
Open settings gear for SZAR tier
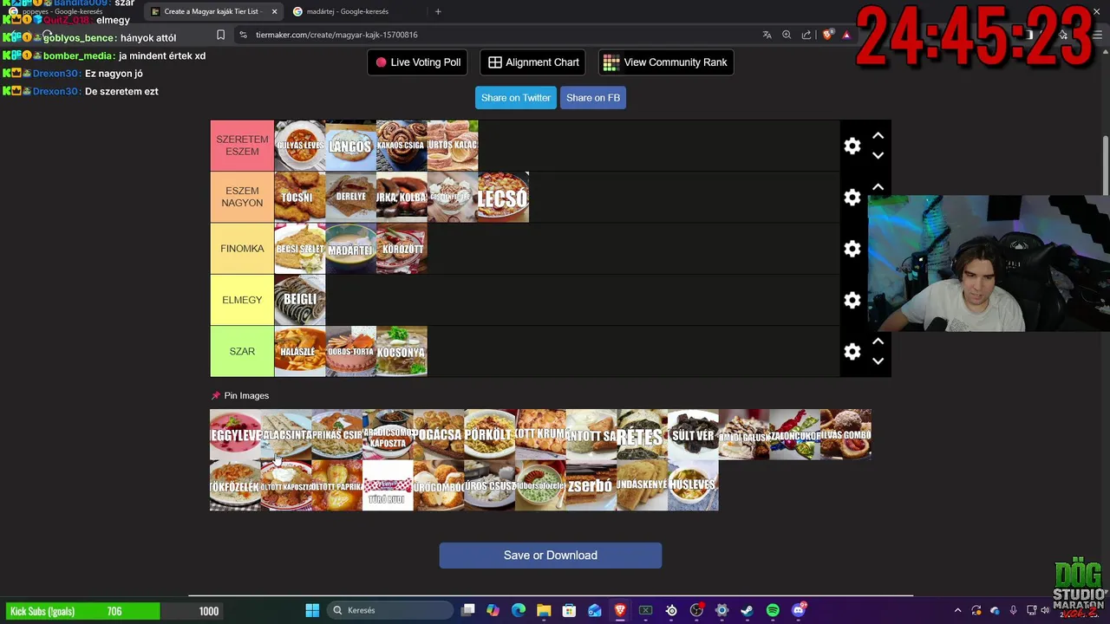[852, 351]
